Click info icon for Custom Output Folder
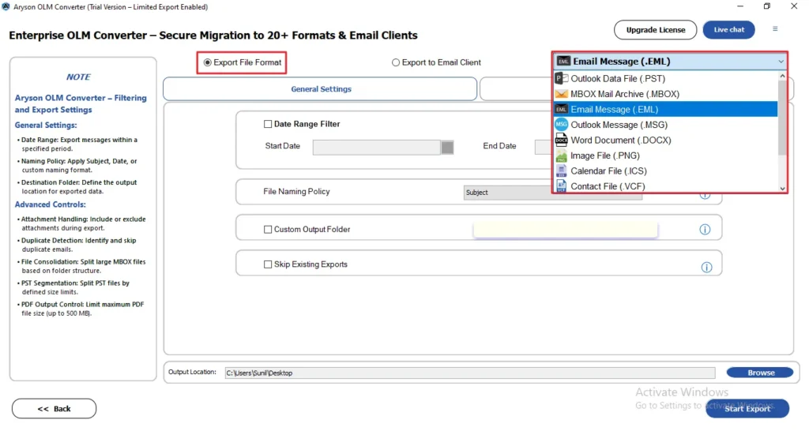 point(705,230)
